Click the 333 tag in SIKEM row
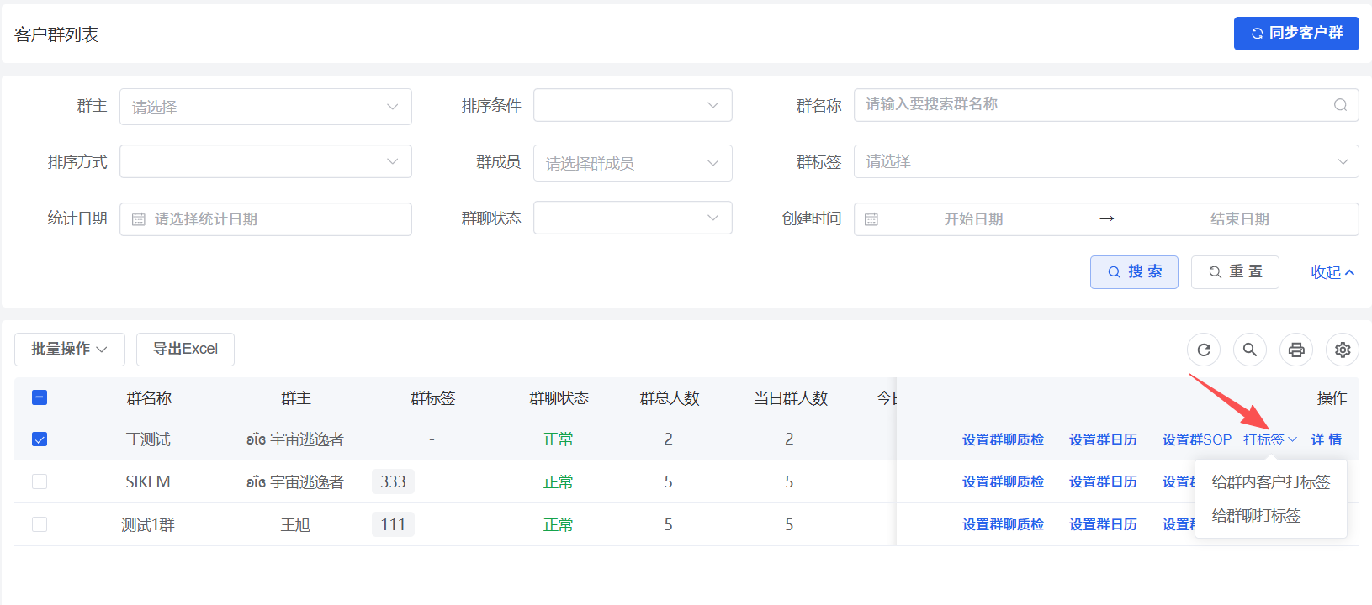 (393, 481)
